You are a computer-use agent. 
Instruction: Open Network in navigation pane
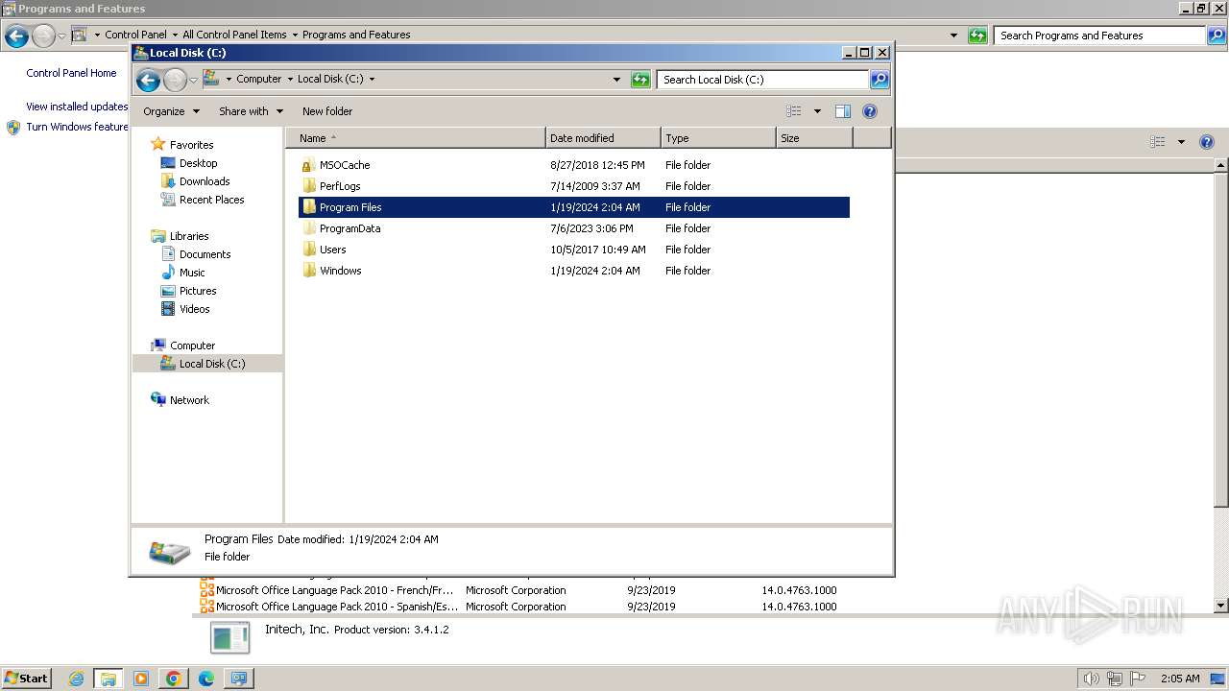click(189, 400)
